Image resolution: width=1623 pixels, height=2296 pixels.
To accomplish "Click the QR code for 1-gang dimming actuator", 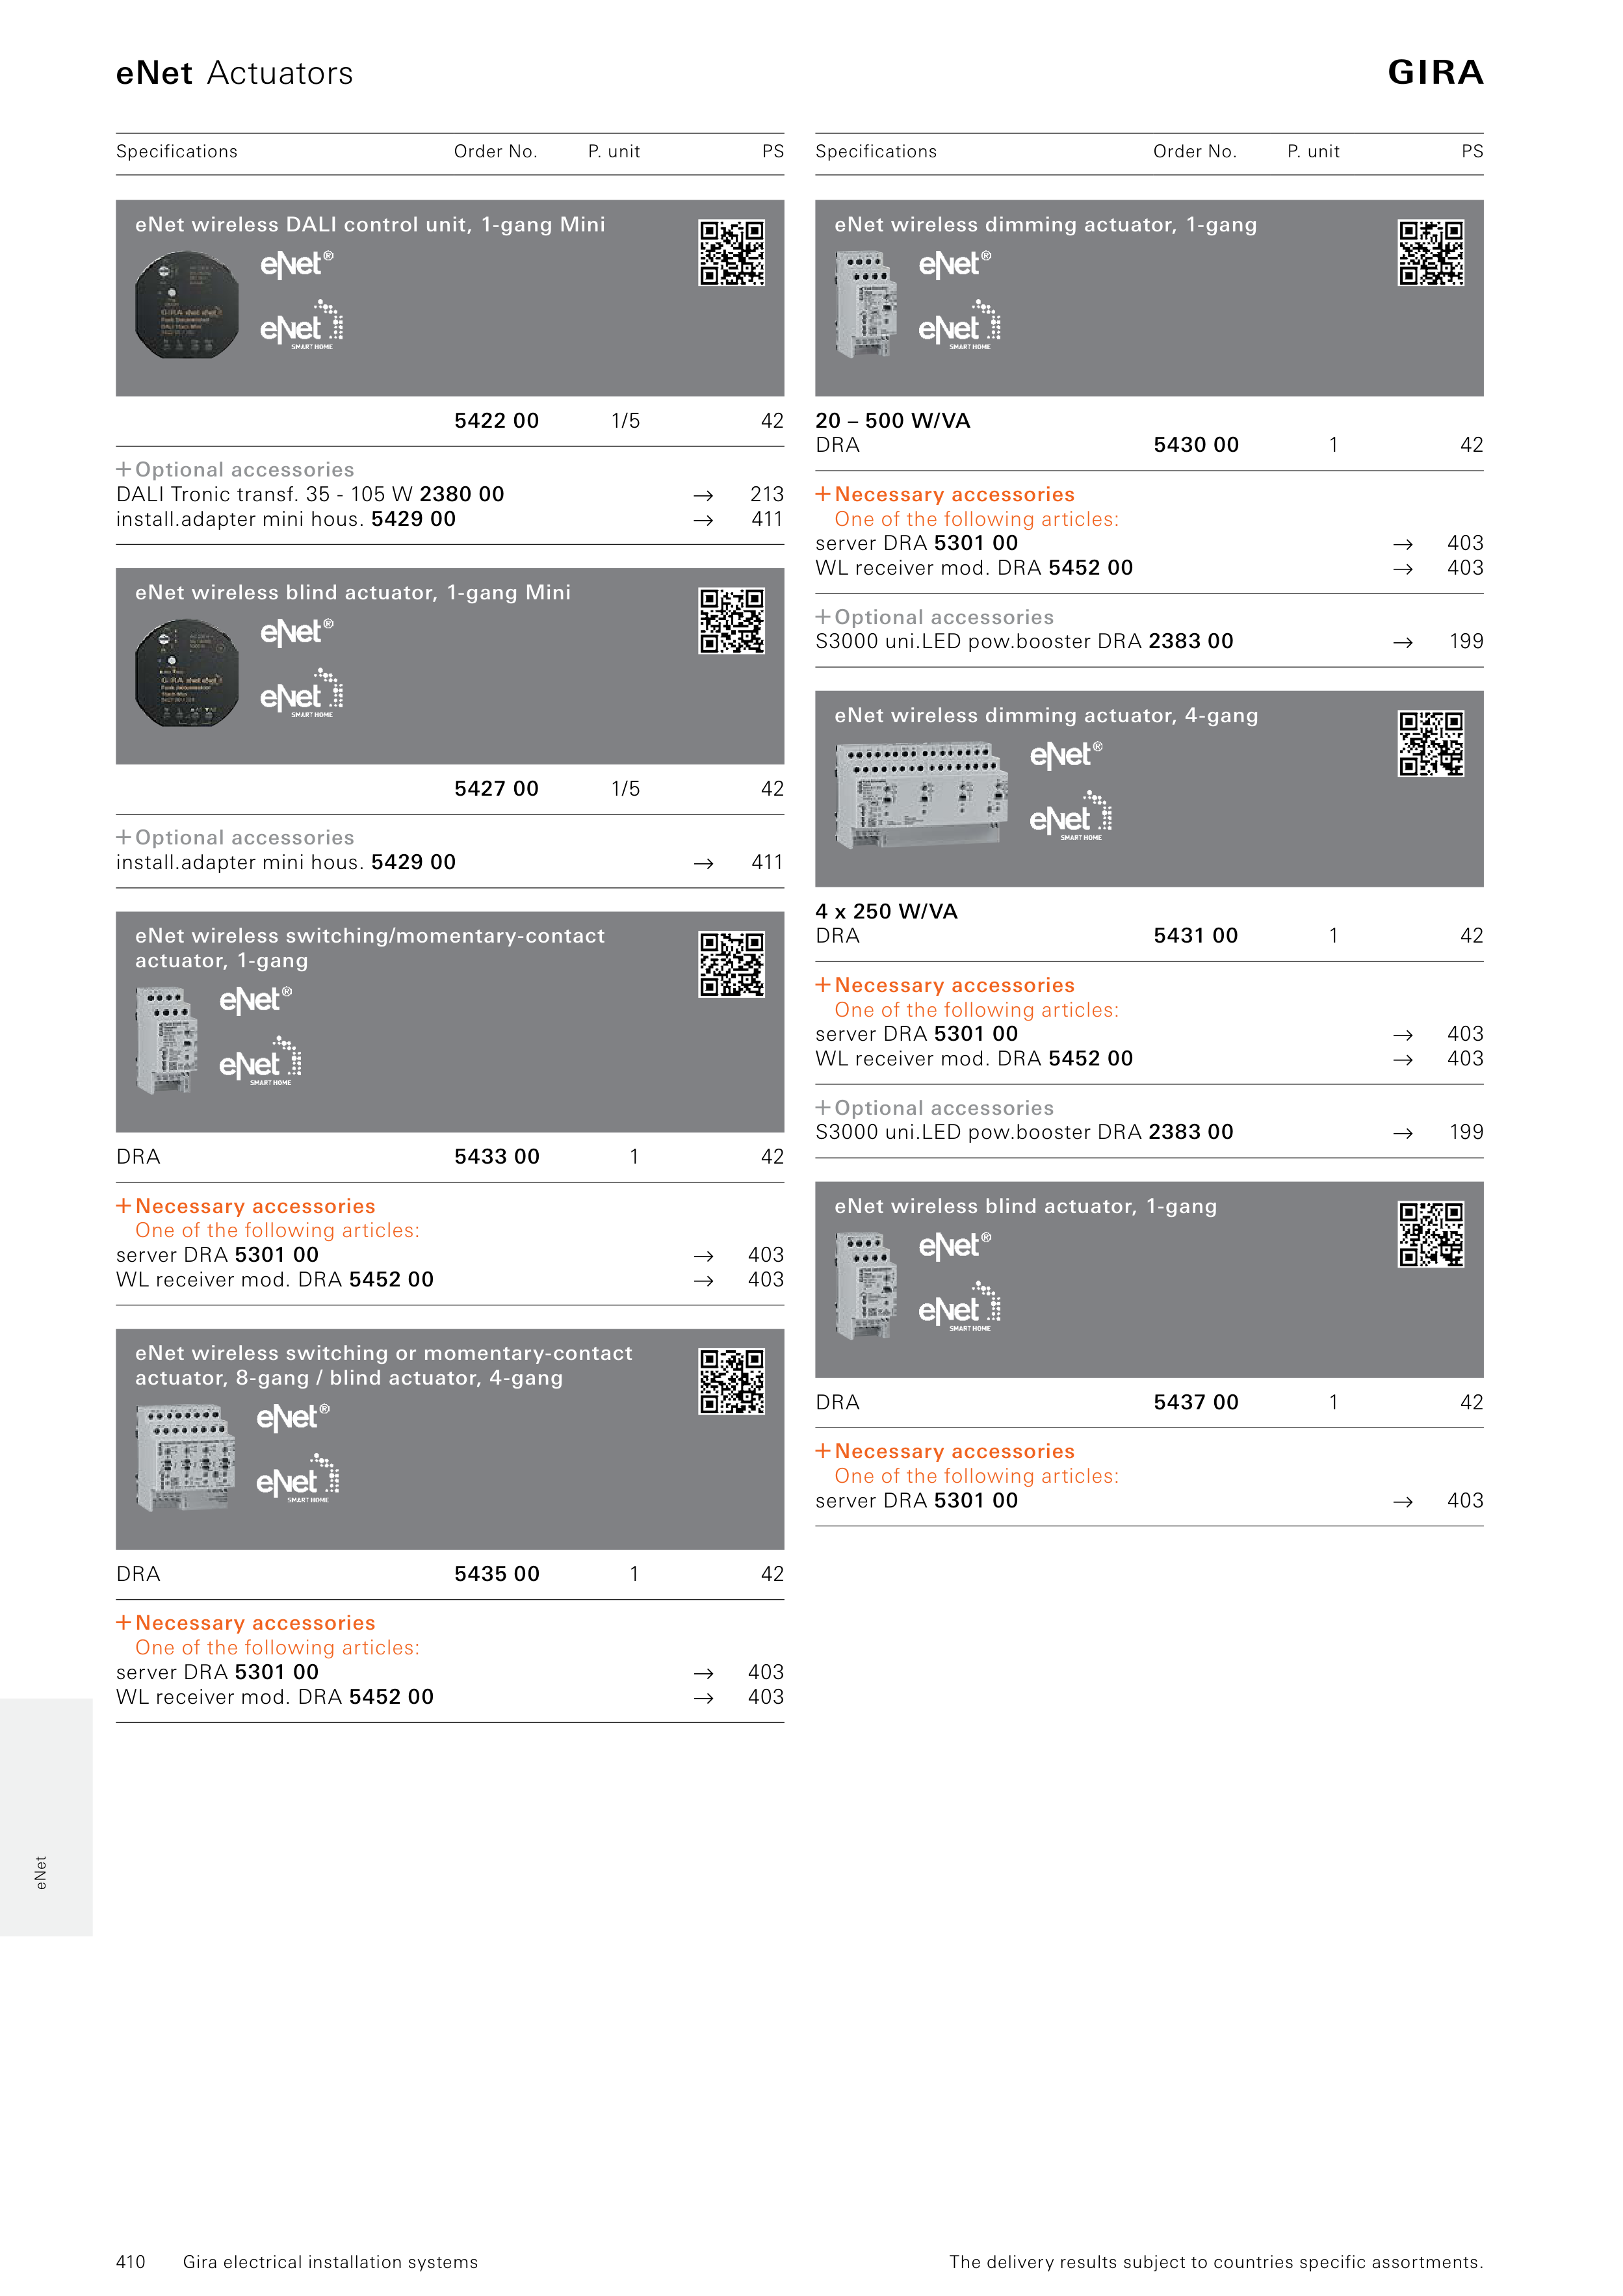I will coord(1430,253).
